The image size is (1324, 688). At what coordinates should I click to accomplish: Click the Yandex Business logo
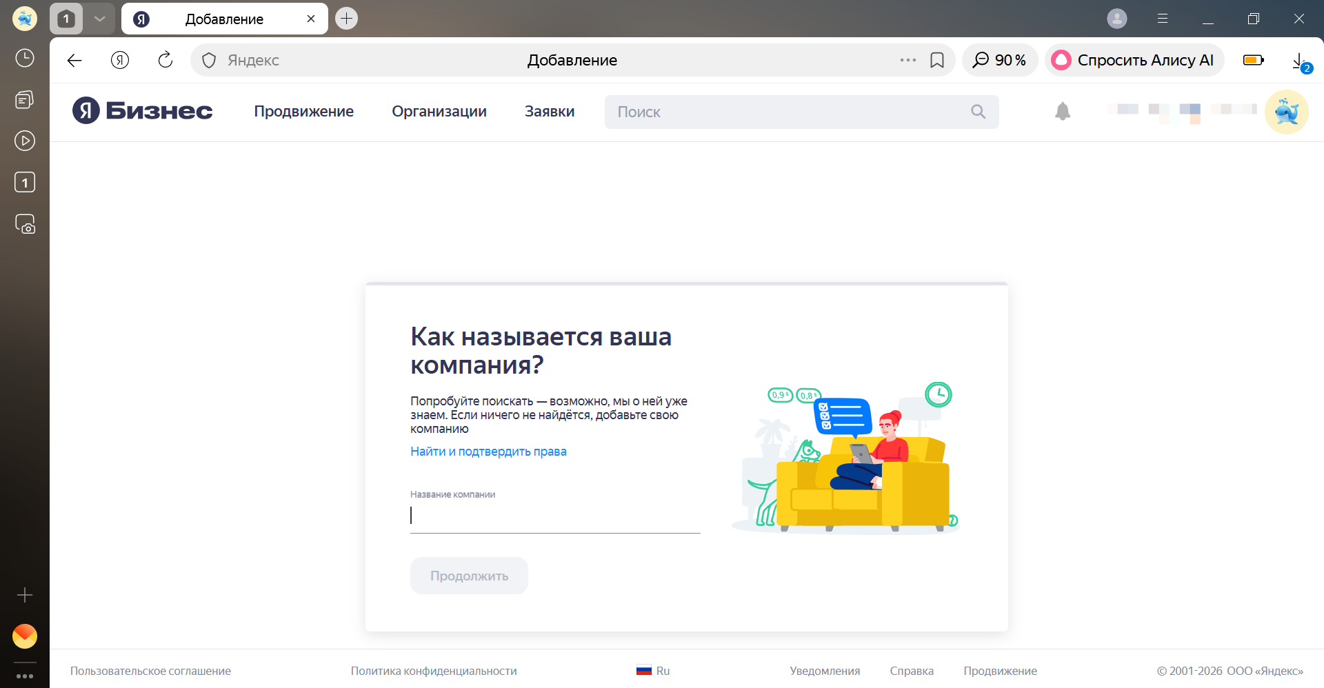141,110
